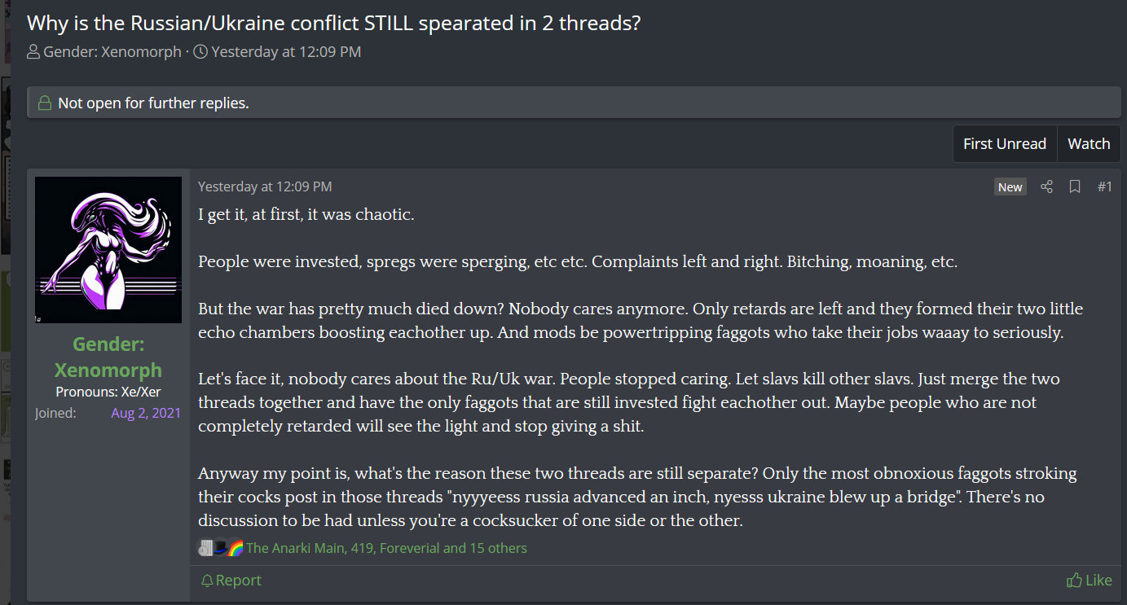Click the clock icon under the thread title
Screen dimensions: 1127x605
click(x=200, y=52)
